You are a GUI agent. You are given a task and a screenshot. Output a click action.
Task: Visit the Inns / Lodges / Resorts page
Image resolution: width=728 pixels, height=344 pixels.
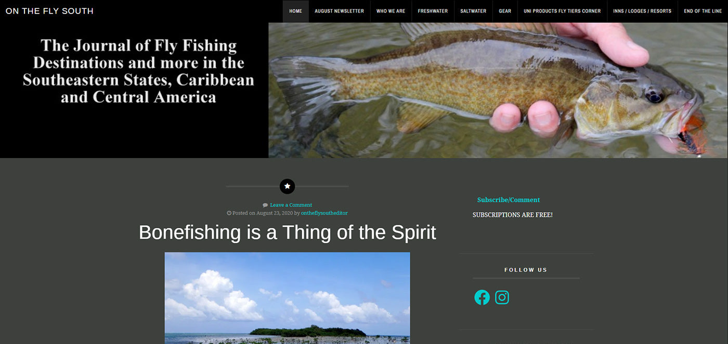[x=642, y=11]
